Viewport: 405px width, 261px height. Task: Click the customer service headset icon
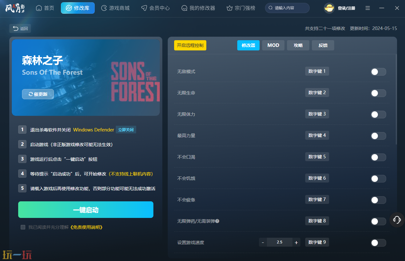click(397, 220)
